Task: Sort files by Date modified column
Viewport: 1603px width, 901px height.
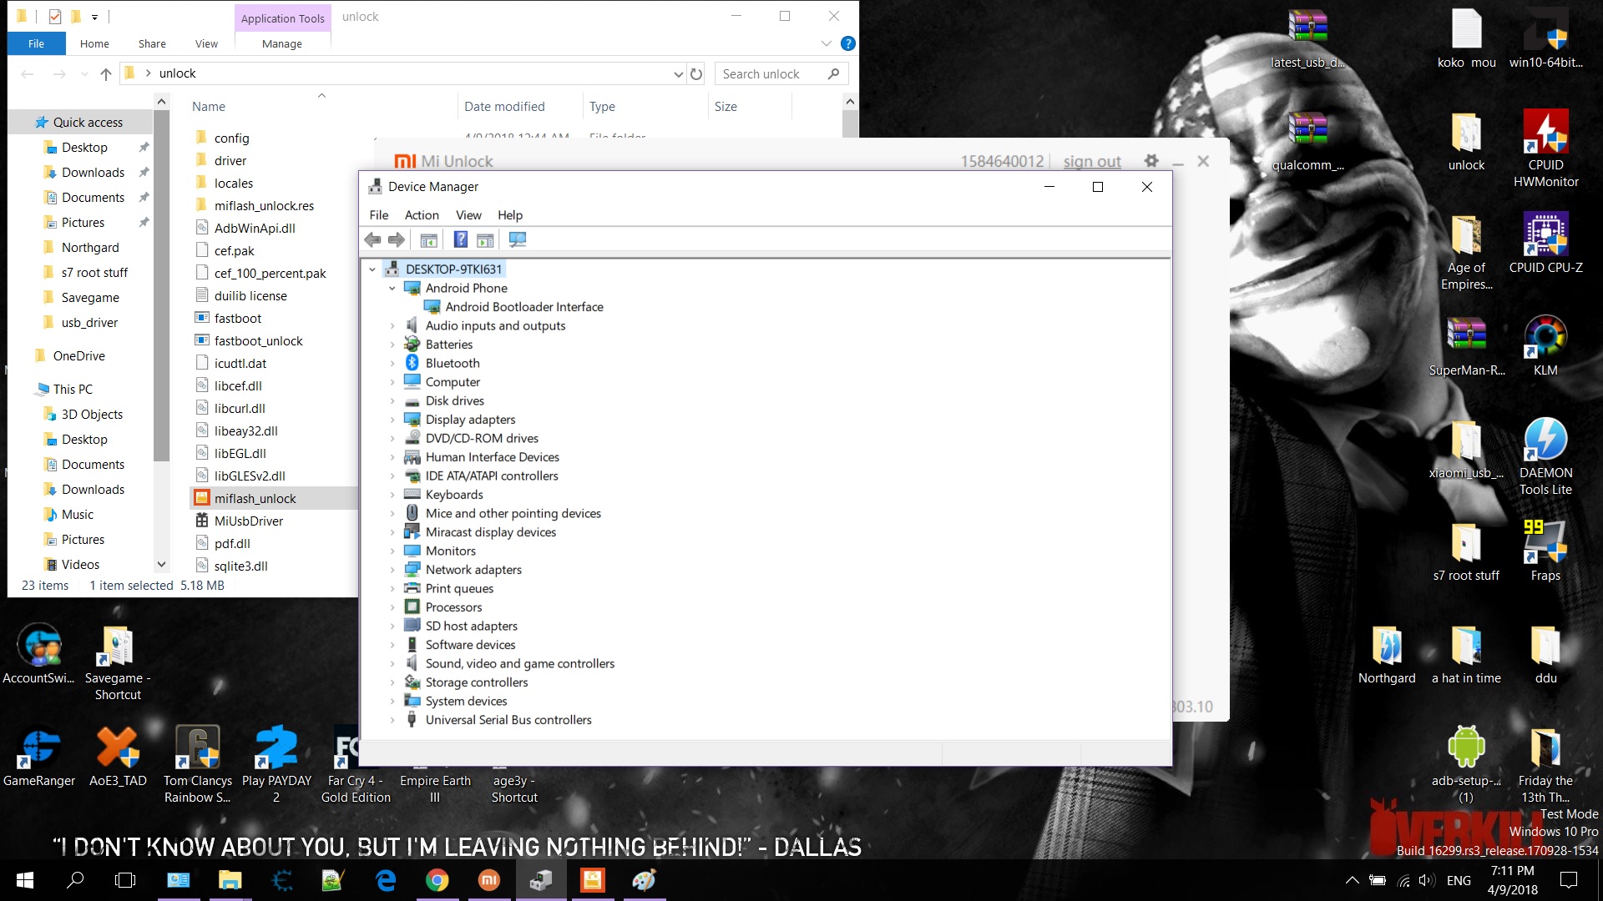Action: coord(504,106)
